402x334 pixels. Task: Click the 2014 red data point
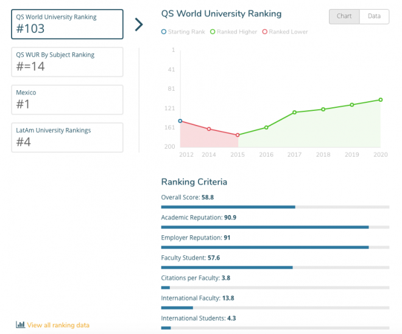click(209, 129)
